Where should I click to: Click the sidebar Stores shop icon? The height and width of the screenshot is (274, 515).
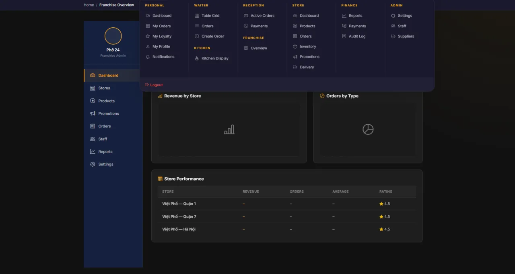tap(93, 88)
